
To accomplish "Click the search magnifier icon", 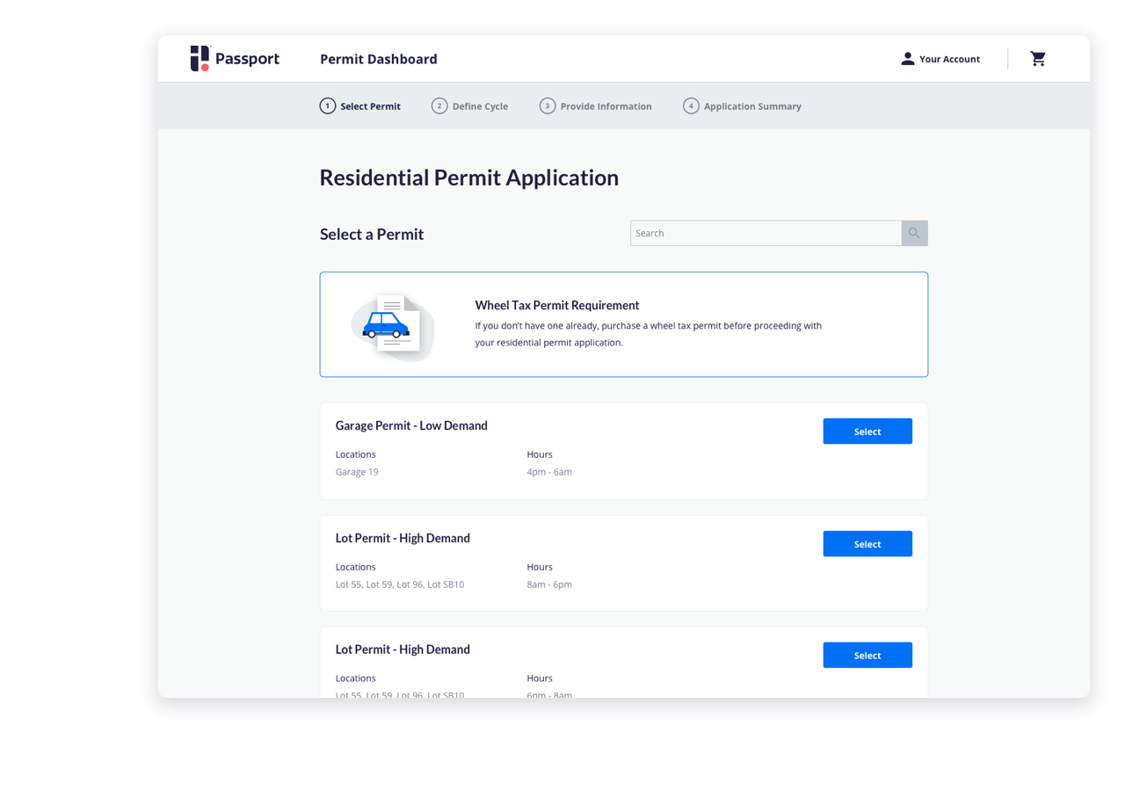I will (914, 233).
